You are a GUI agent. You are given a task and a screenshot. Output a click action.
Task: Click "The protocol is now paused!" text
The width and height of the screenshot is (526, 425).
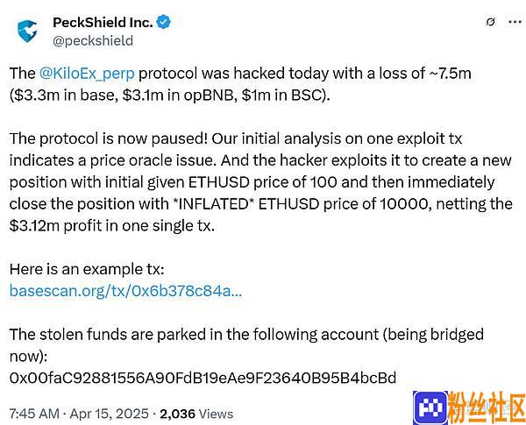coord(109,138)
